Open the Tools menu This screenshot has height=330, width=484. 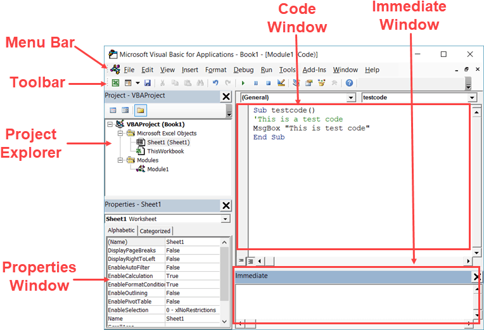pos(288,70)
